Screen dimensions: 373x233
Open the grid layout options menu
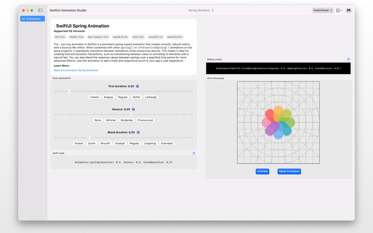pyautogui.click(x=339, y=10)
